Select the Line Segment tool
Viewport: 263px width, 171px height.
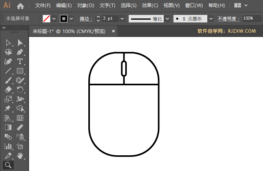8,71
